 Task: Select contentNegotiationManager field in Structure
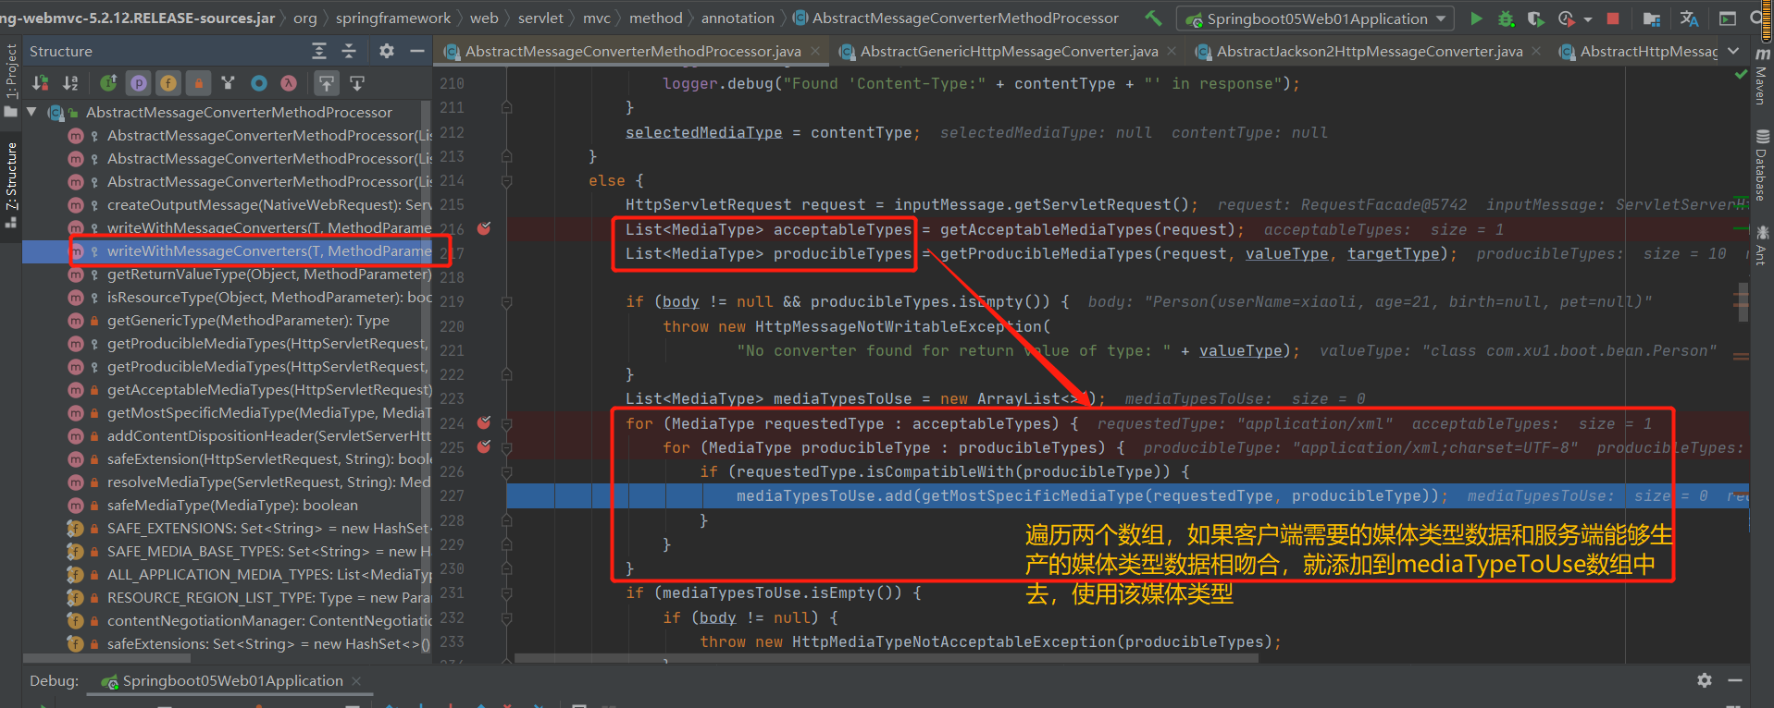268,621
